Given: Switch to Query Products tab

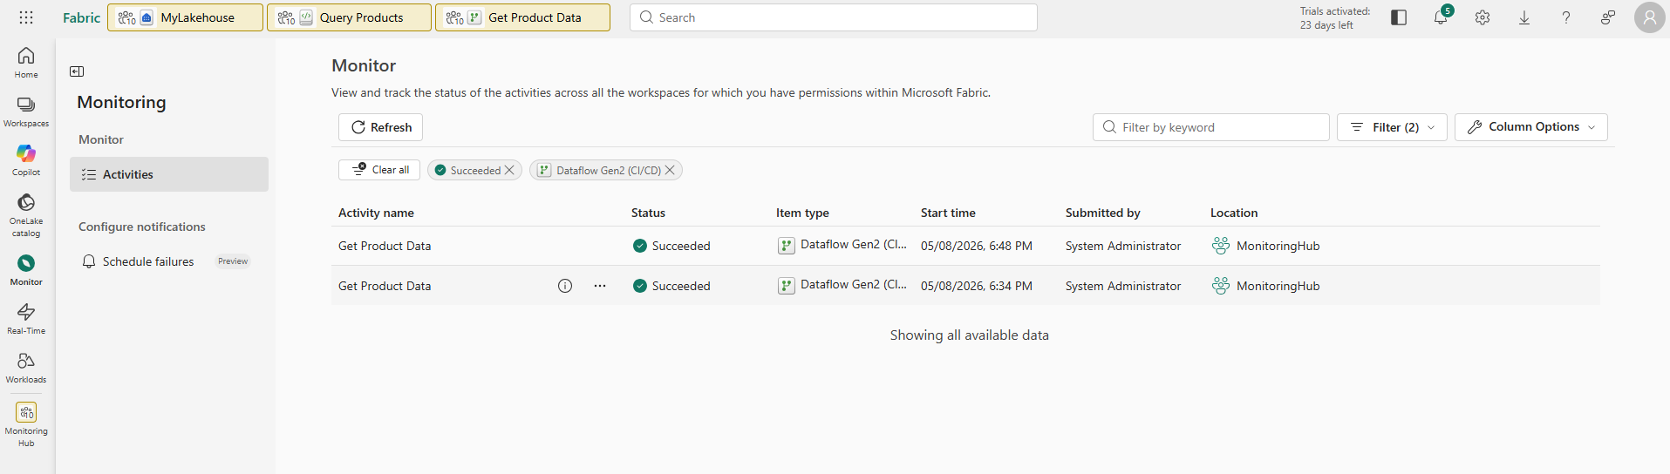Looking at the screenshot, I should coord(349,17).
